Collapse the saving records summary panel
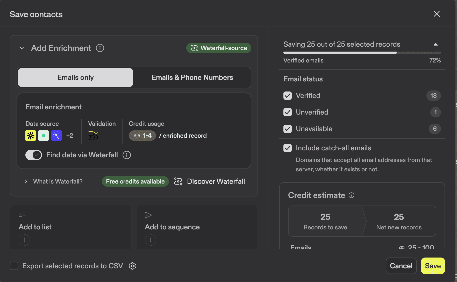This screenshot has width=457, height=282. (435, 44)
